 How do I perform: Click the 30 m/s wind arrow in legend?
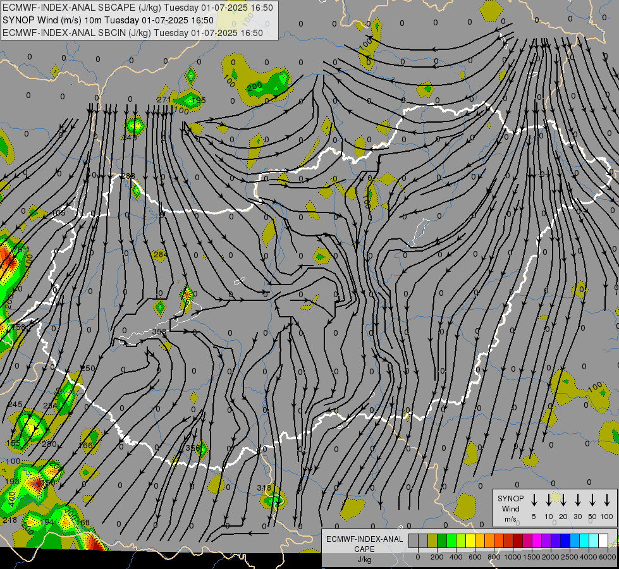pyautogui.click(x=578, y=500)
